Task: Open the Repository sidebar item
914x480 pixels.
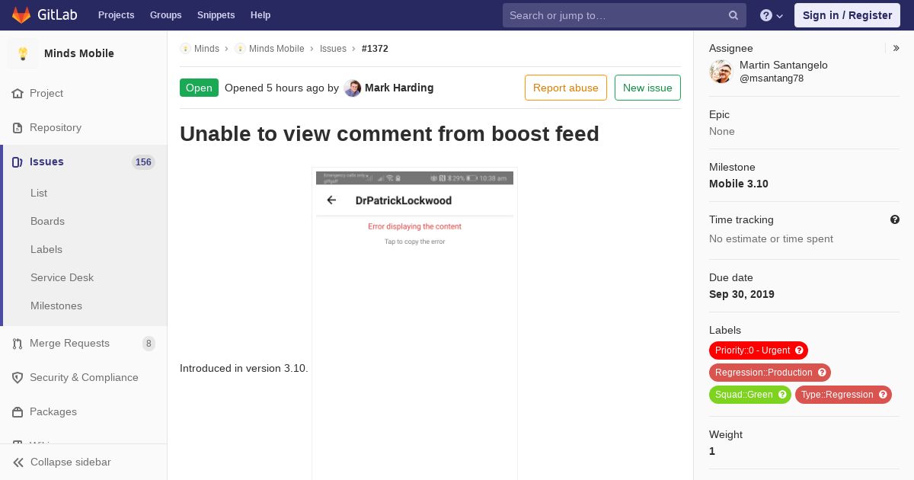Action: tap(84, 128)
